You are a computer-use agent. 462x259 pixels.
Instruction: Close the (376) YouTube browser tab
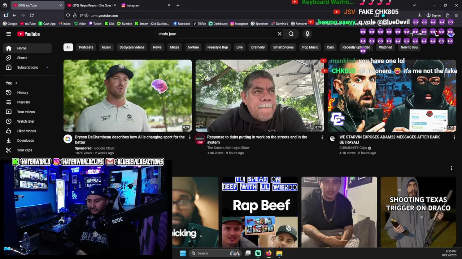pos(61,5)
